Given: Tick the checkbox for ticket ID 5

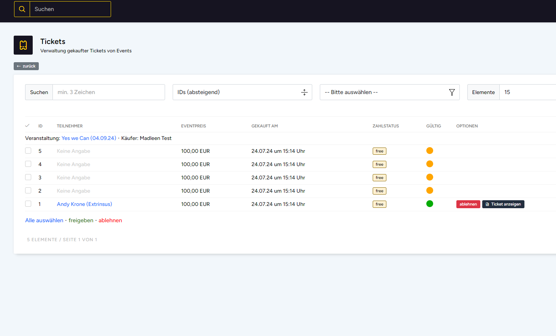Looking at the screenshot, I should click(x=28, y=151).
